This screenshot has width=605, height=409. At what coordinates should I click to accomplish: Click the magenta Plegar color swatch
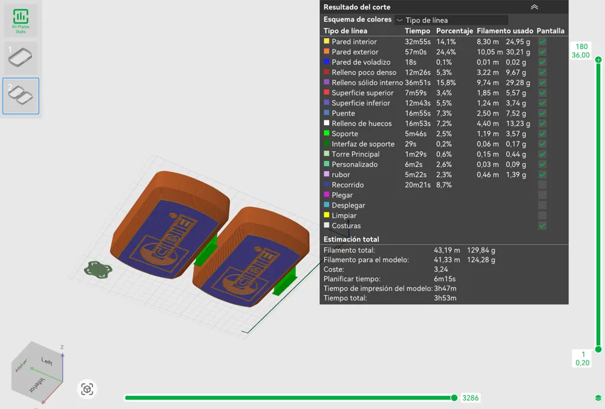(x=327, y=194)
